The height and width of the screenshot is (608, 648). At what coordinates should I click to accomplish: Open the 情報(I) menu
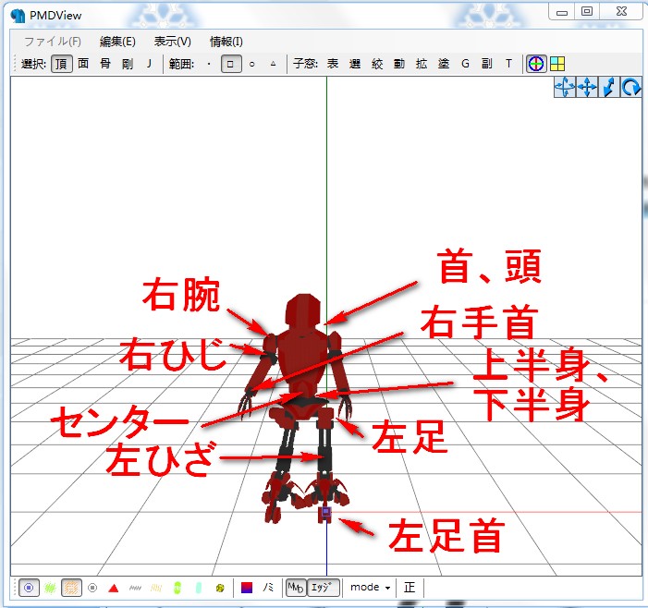[x=226, y=42]
